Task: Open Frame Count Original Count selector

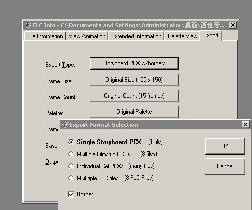Action: click(134, 96)
